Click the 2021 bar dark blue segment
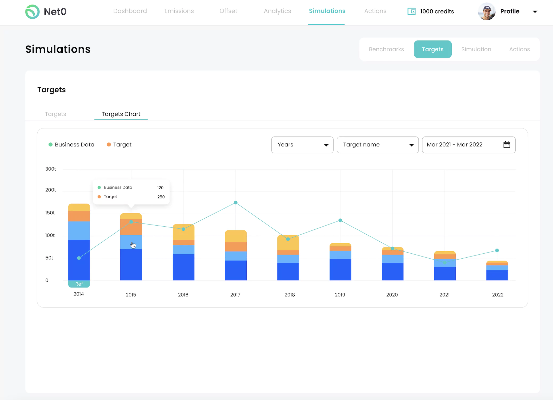This screenshot has width=553, height=400. tap(445, 274)
